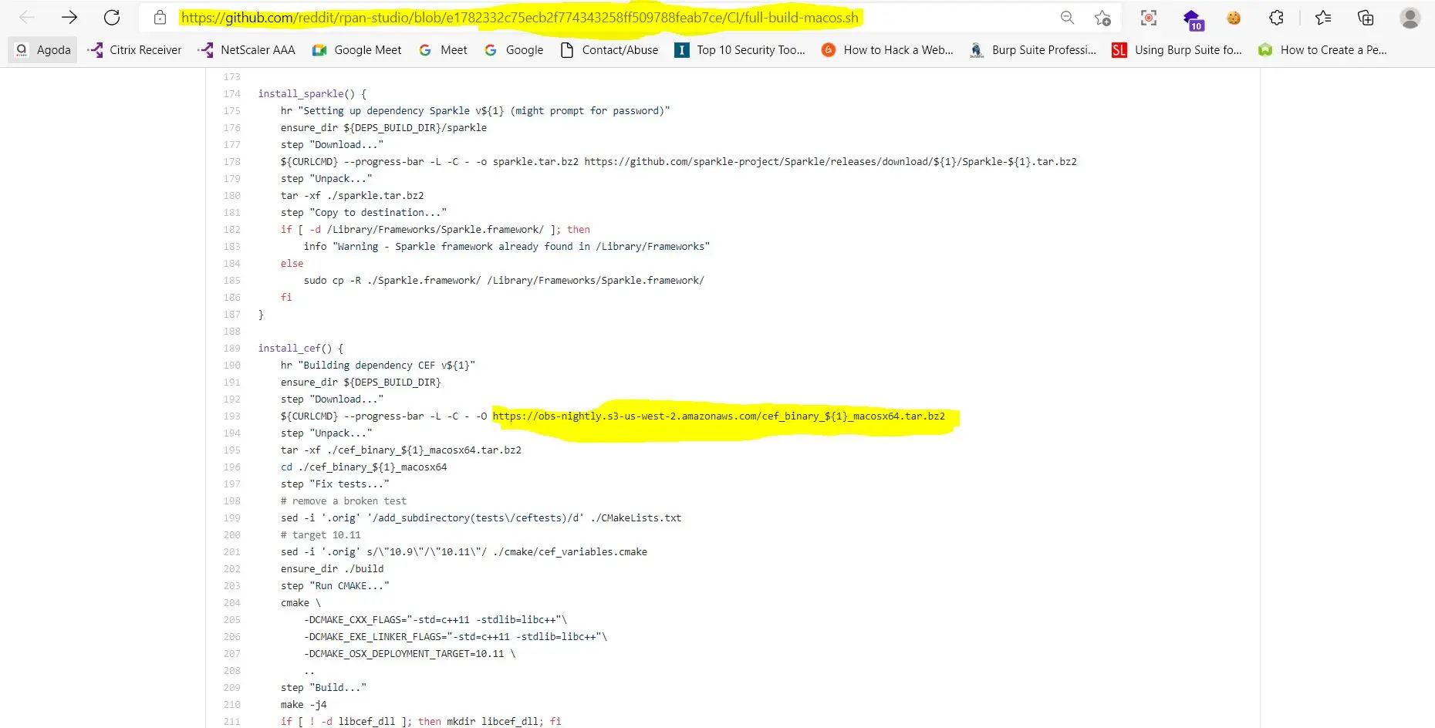Open the user profile avatar
The width and height of the screenshot is (1435, 728).
click(x=1410, y=18)
